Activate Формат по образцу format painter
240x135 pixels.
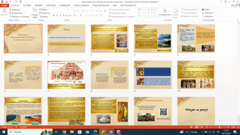(x=19, y=17)
